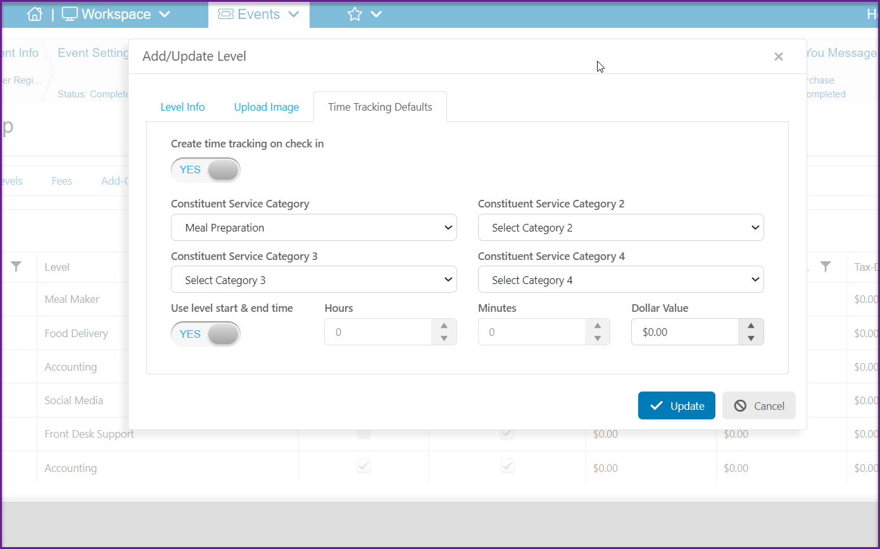Select the Time Tracking Defaults tab
The image size is (880, 549).
[380, 107]
